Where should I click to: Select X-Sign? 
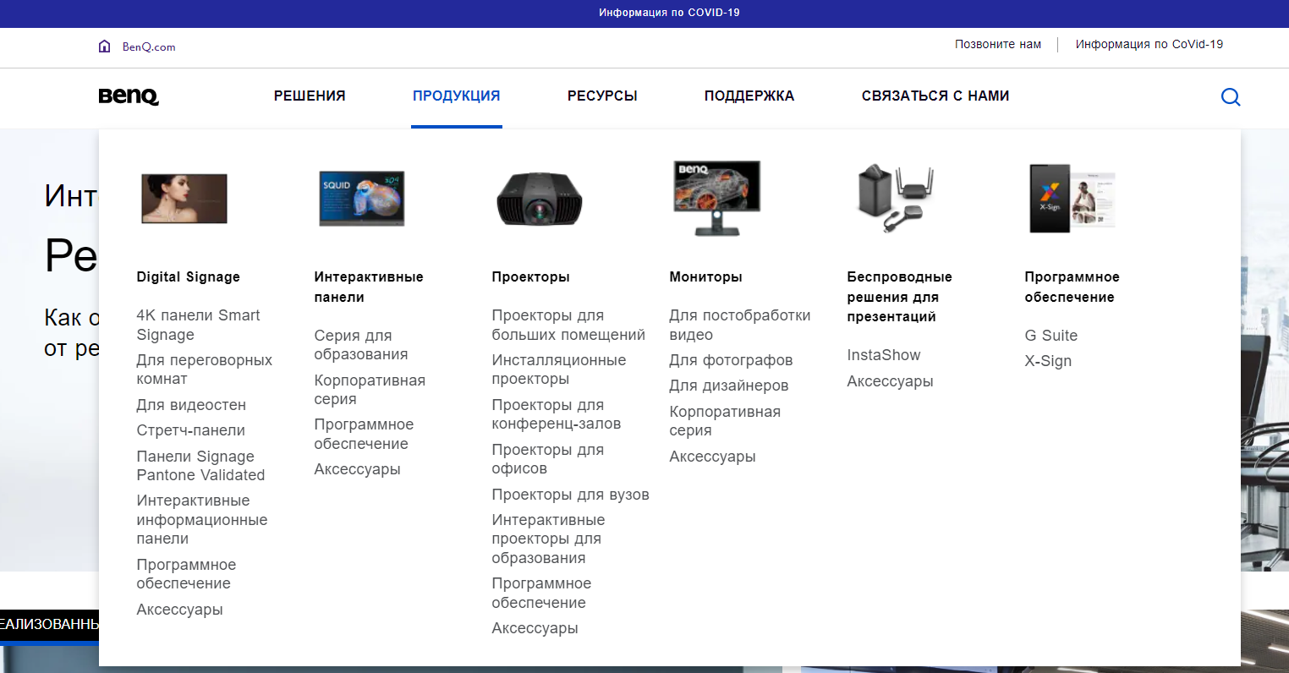pos(1048,361)
